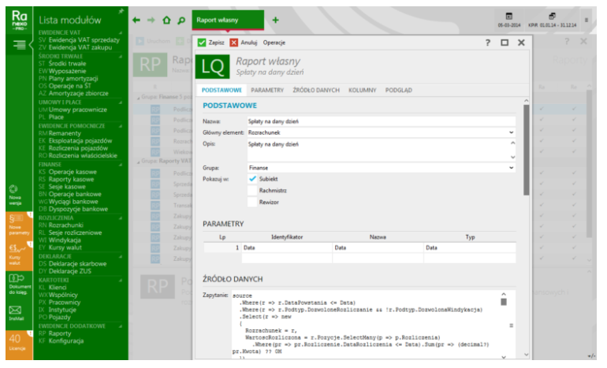The image size is (607, 368).
Task: Collapse the ROZLICZENIA module section
Action: coord(121,217)
